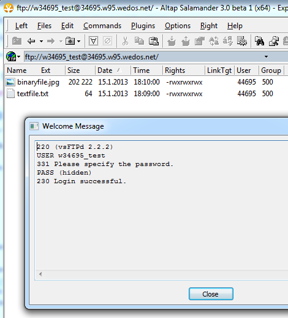Click the Cut scissors icon
Image resolution: width=288 pixels, height=318 pixels.
click(125, 41)
